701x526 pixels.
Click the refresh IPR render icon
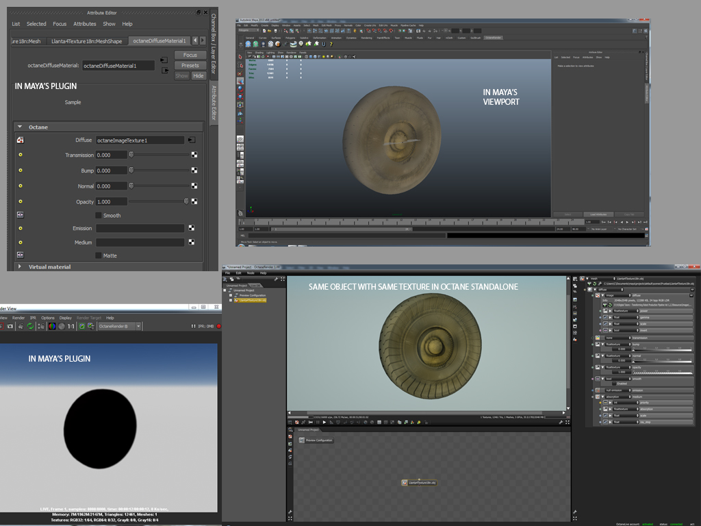pos(31,327)
